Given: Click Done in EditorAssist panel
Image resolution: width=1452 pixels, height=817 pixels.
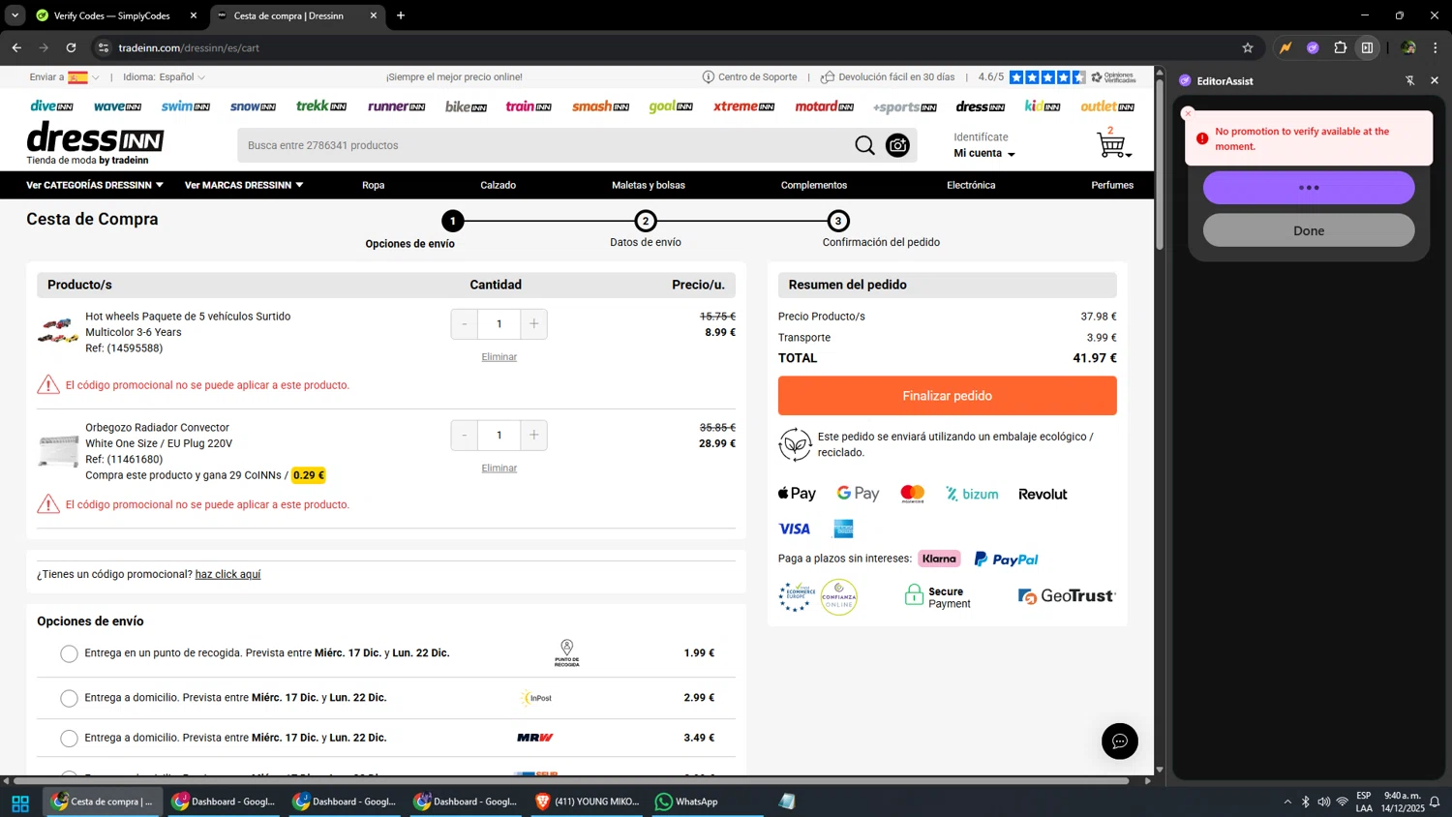Looking at the screenshot, I should click(1309, 230).
